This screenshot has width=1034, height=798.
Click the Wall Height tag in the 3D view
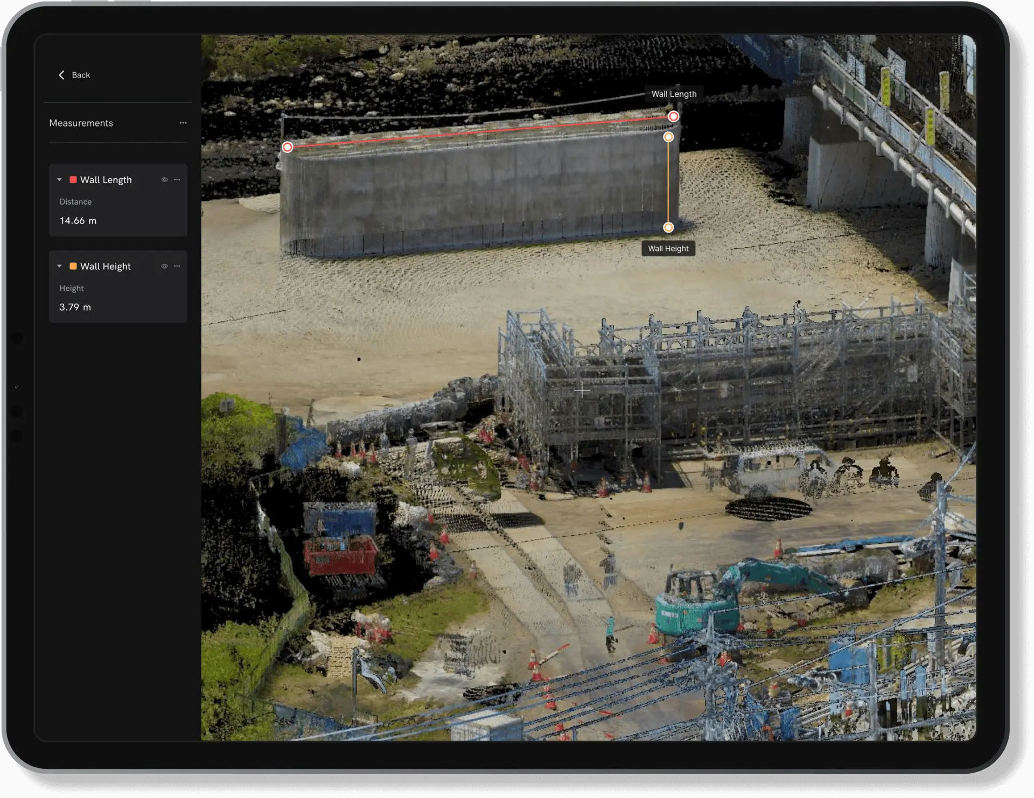pyautogui.click(x=668, y=249)
